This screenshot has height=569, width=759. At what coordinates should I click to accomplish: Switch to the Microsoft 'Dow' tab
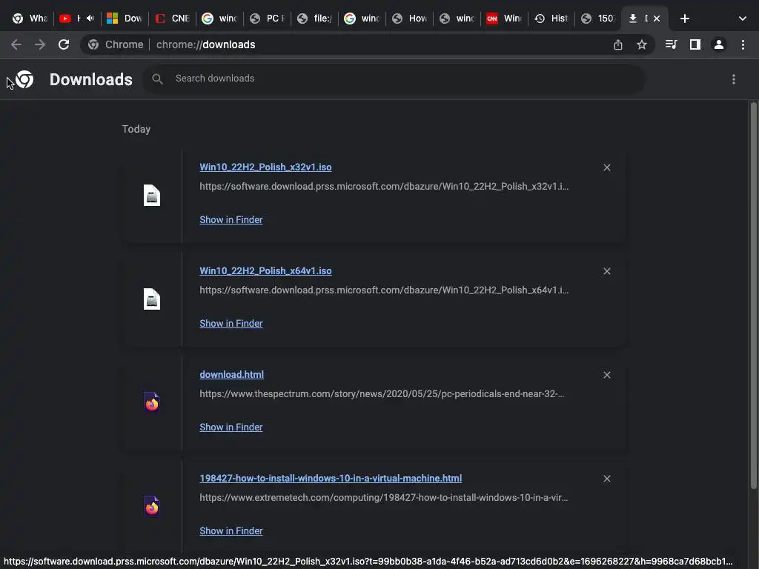(x=125, y=19)
